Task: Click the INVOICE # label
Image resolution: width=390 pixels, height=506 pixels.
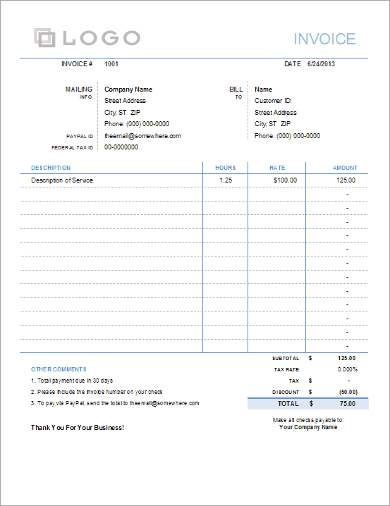Action: [x=77, y=64]
